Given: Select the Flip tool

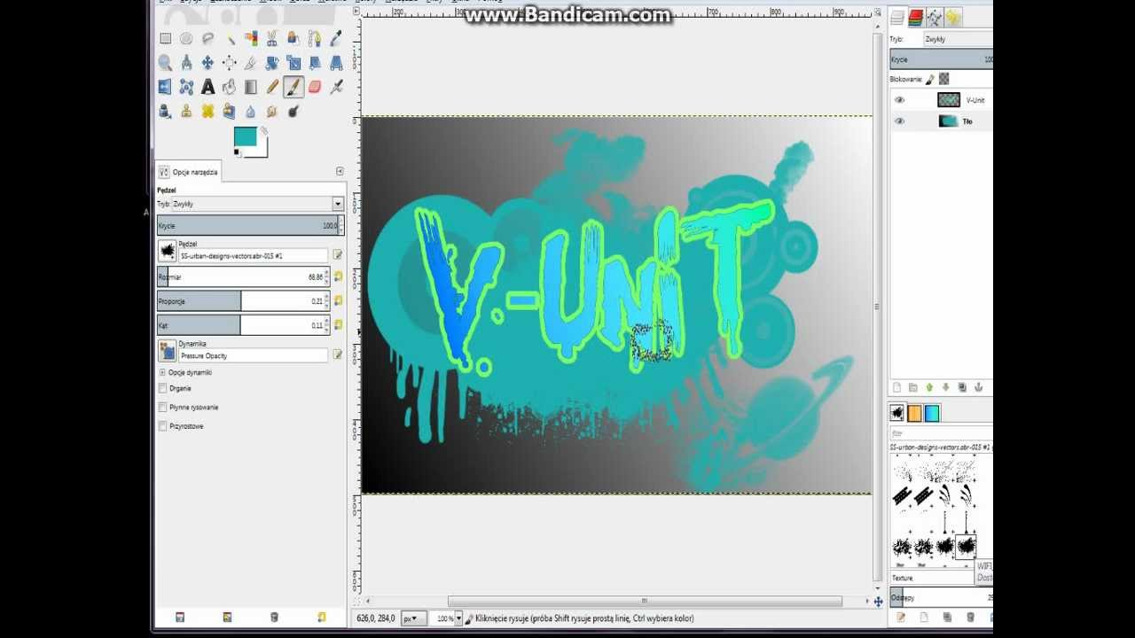Looking at the screenshot, I should 165,87.
